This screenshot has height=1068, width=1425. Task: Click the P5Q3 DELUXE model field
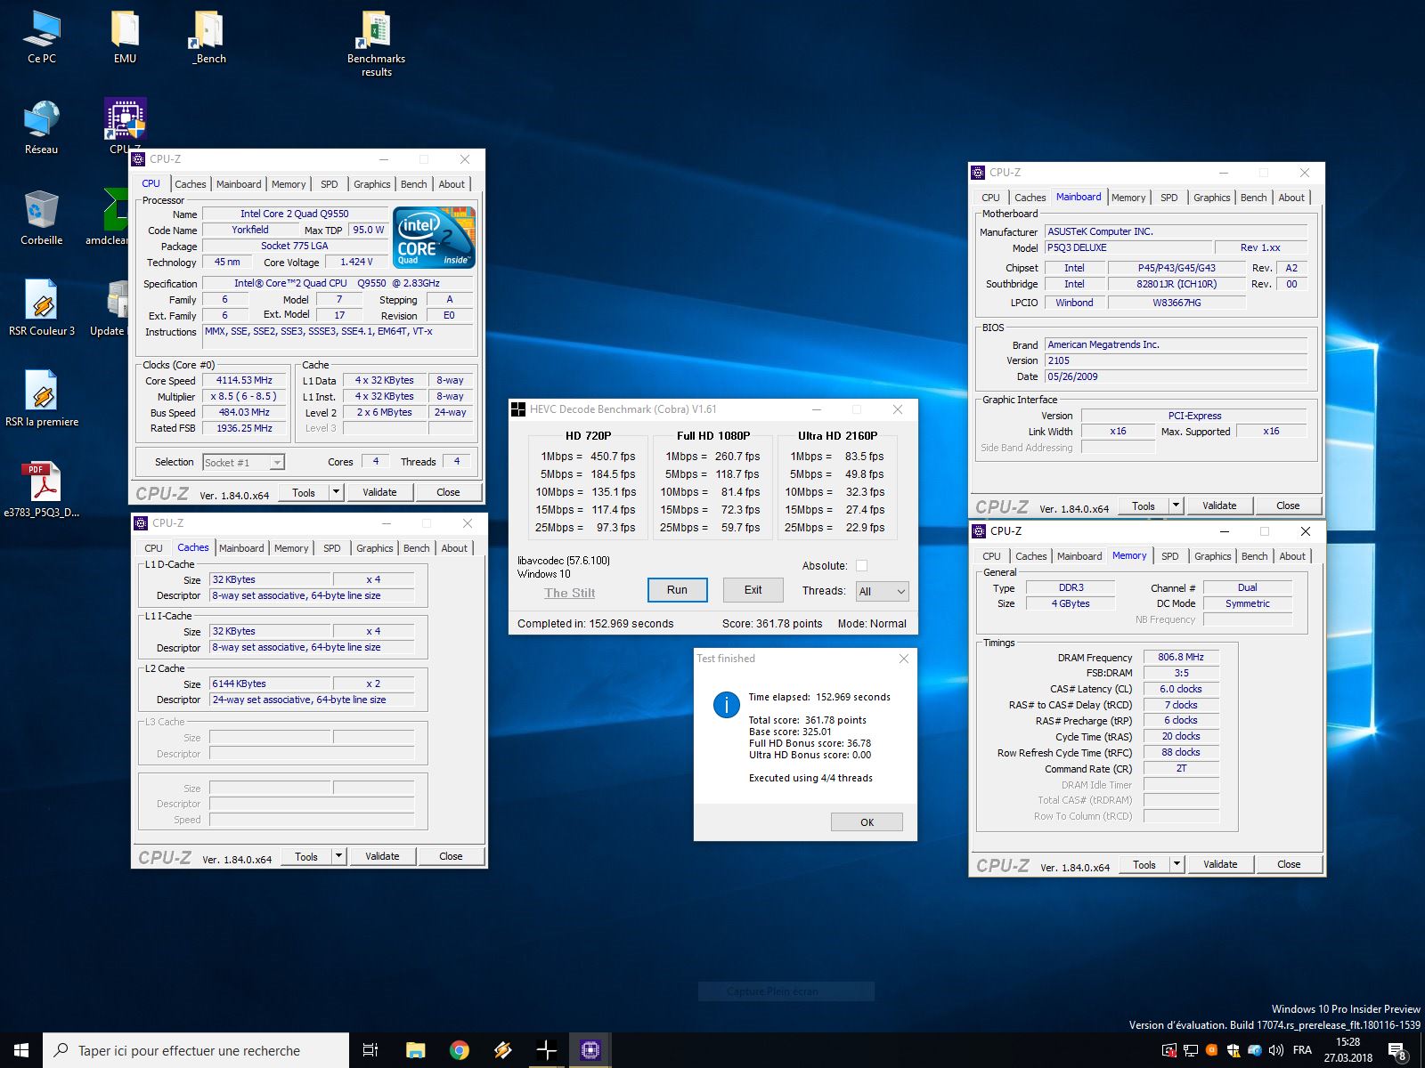pos(1128,247)
